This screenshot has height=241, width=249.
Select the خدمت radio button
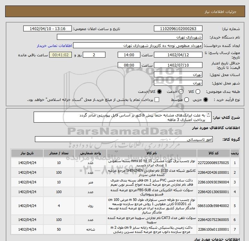[181, 92]
